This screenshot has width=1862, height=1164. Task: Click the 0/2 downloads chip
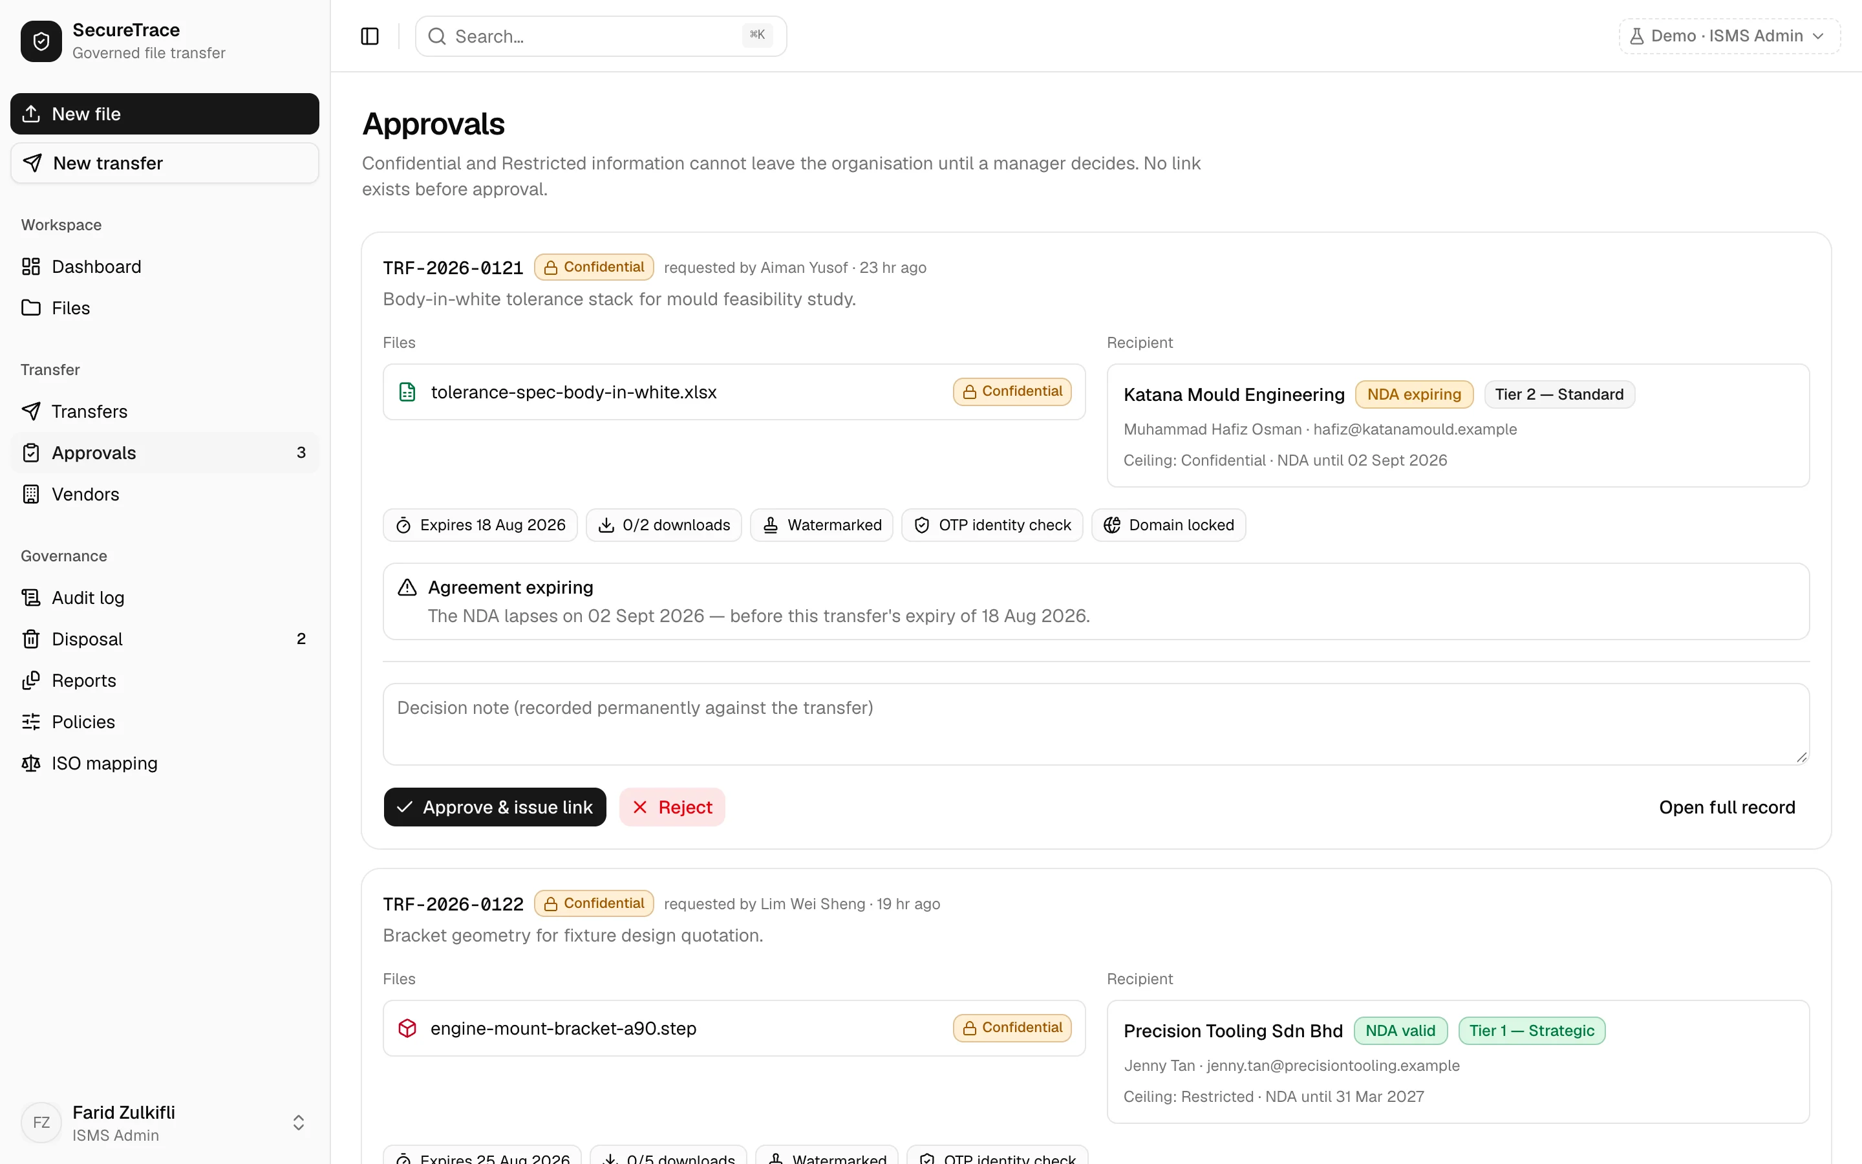coord(663,525)
